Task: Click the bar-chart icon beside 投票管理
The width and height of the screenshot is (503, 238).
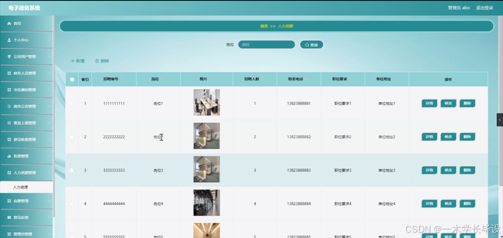Action: pos(9,156)
